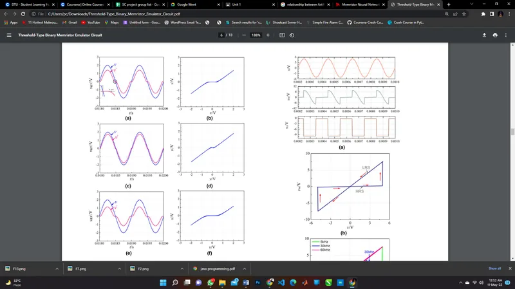Open Word from the taskbar

[x=246, y=283]
